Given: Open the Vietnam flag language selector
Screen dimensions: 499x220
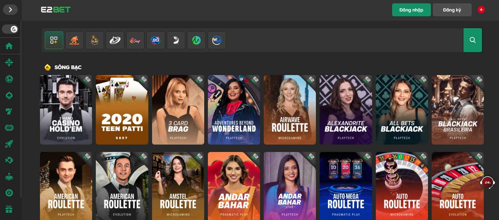Looking at the screenshot, I should click(x=481, y=10).
